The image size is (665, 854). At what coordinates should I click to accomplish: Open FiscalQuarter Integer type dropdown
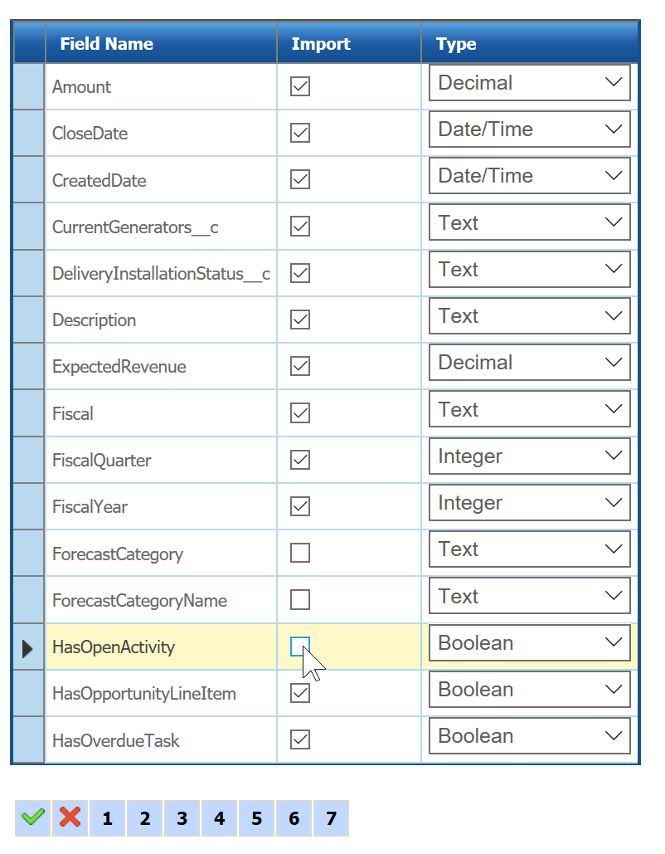point(530,456)
